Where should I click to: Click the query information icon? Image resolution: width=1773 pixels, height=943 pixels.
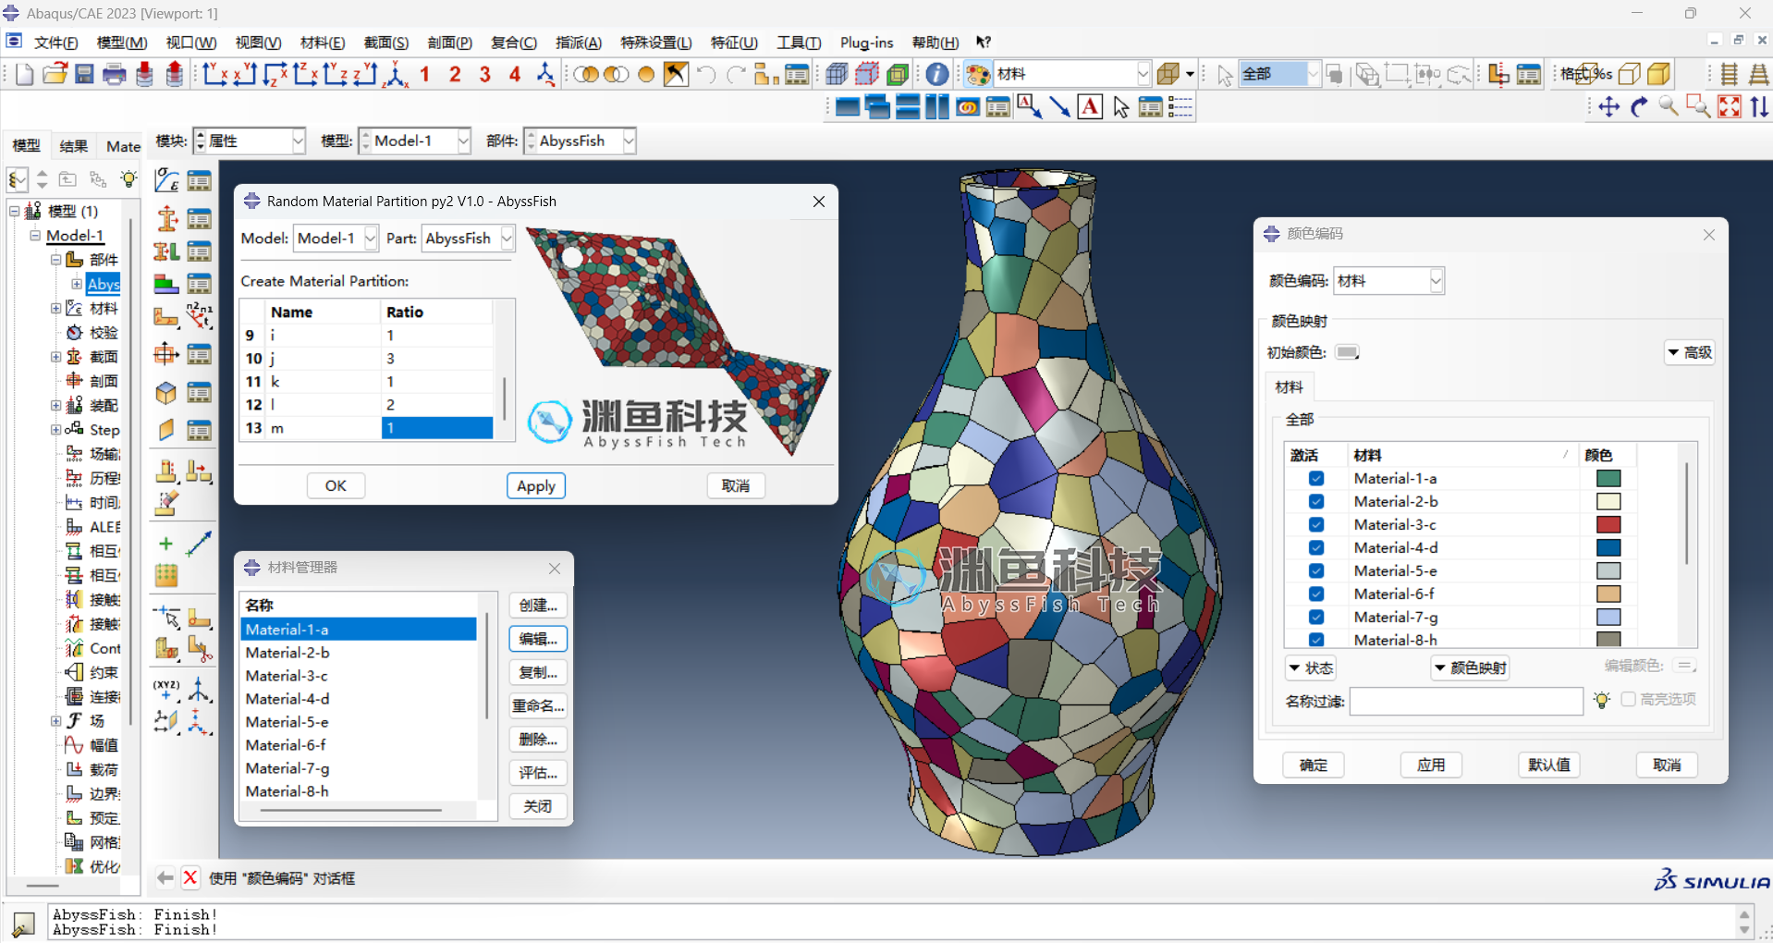pos(936,74)
